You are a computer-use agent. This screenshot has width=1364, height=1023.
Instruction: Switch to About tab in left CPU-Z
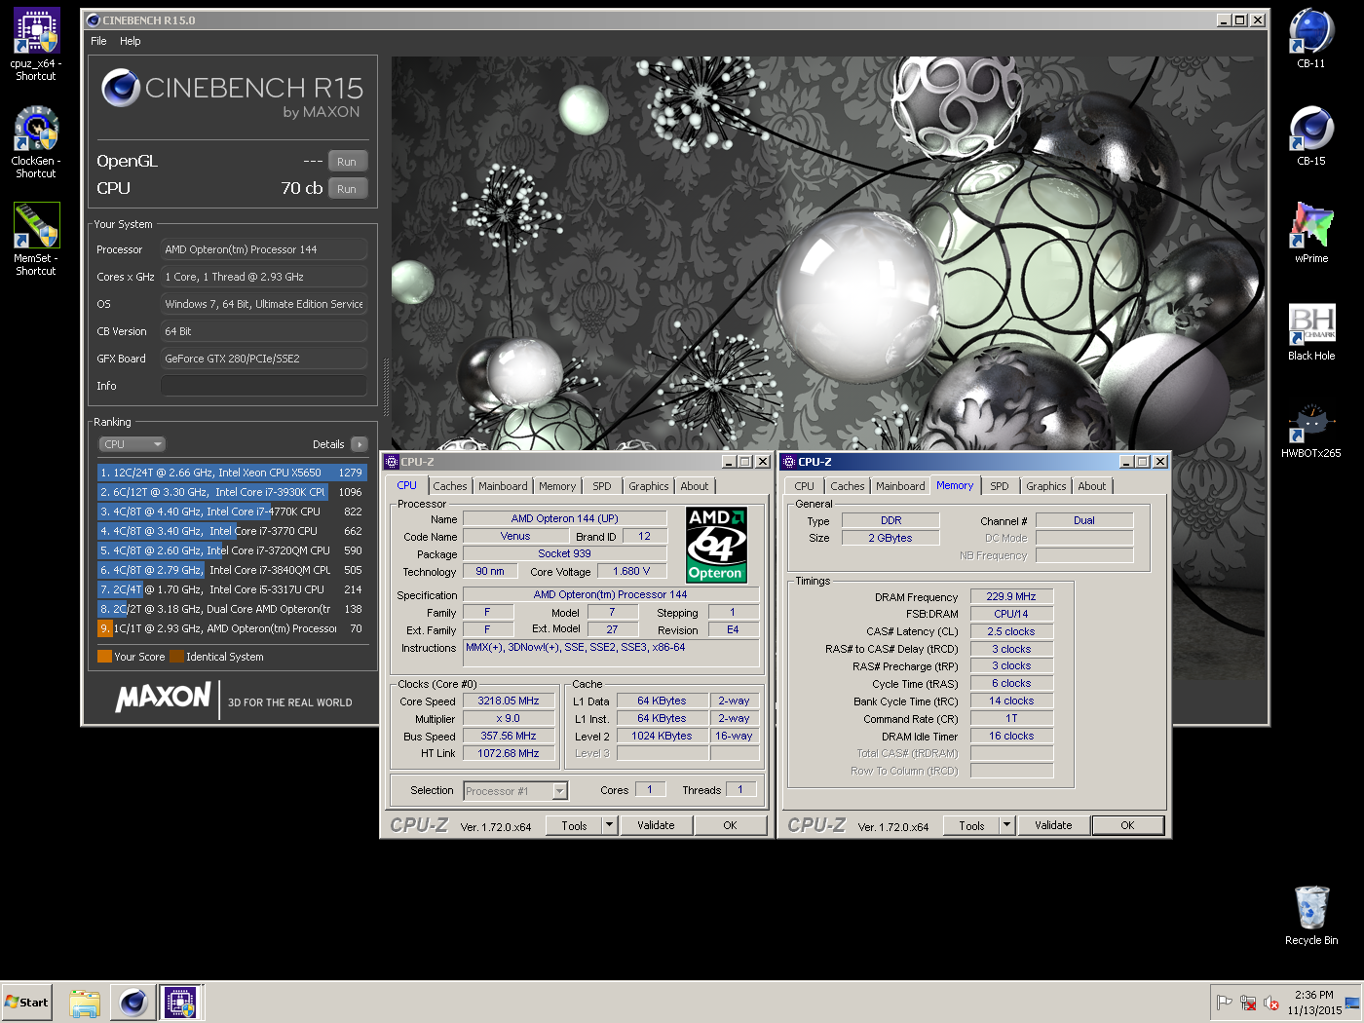tap(695, 486)
